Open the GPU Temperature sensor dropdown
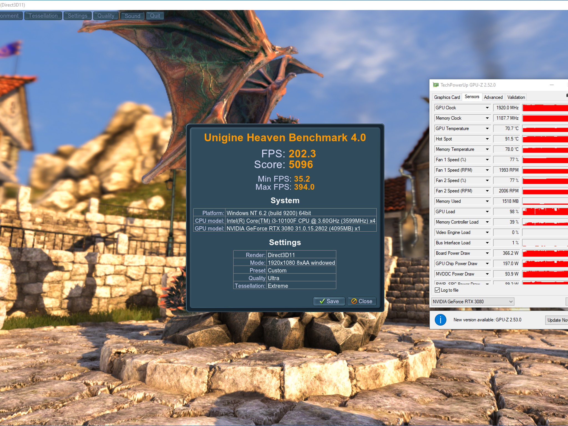Screen dimensions: 568x426 (x=487, y=128)
